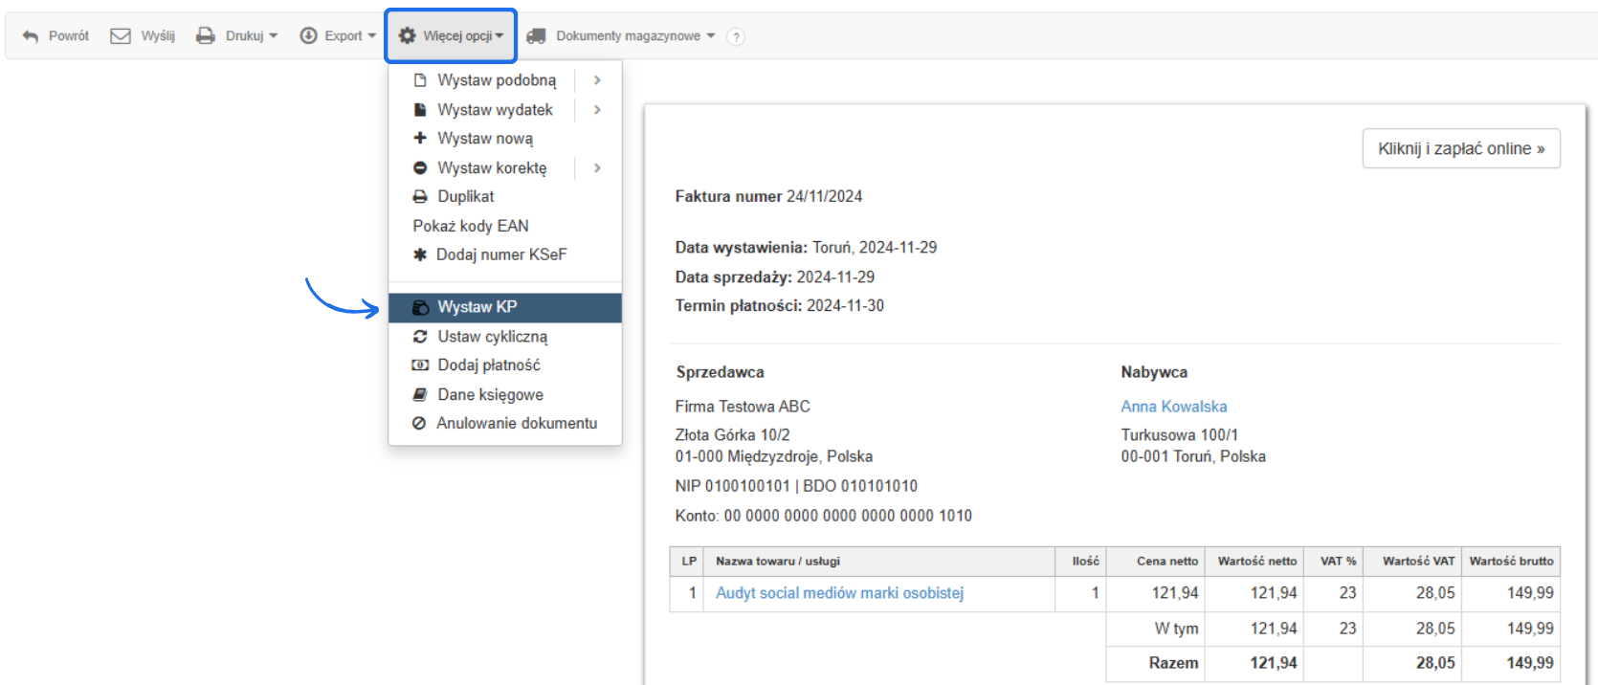Expand the Wystaw wydatek submenu chevron
The width and height of the screenshot is (1598, 685).
(597, 110)
